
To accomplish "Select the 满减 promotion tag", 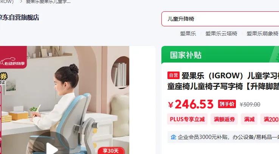I will click(249, 119).
